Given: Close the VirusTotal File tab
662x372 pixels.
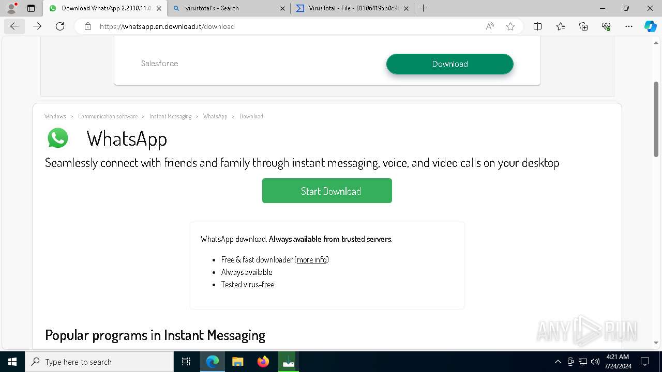Looking at the screenshot, I should point(406,8).
